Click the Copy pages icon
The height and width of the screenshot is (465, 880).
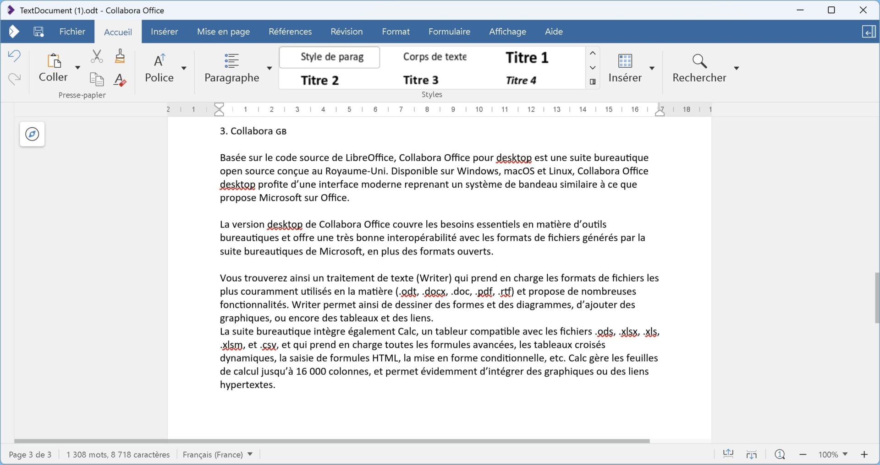point(97,79)
